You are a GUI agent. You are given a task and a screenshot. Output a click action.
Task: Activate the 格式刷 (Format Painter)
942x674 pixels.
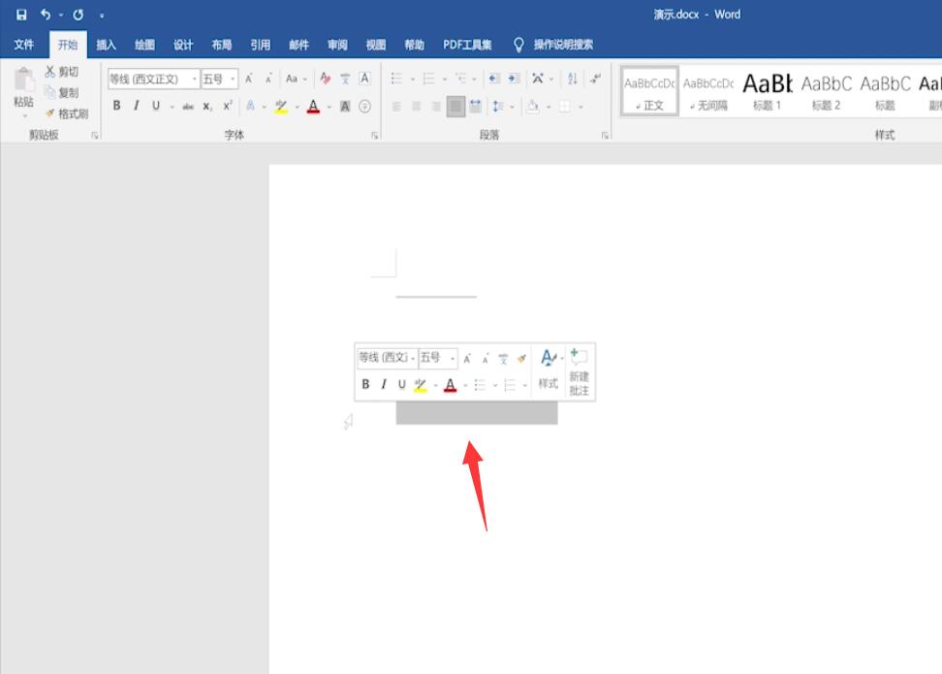[x=67, y=113]
